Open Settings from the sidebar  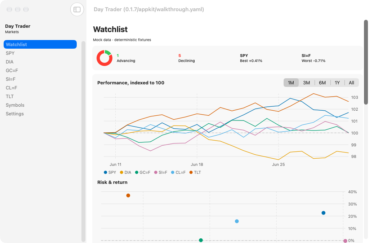[x=40, y=114]
